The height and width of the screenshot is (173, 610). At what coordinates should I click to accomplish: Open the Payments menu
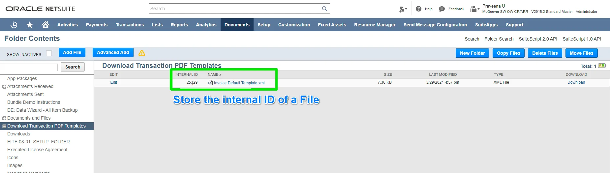coord(97,25)
